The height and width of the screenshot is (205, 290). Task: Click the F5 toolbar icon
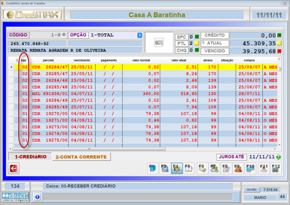pyautogui.click(x=189, y=168)
